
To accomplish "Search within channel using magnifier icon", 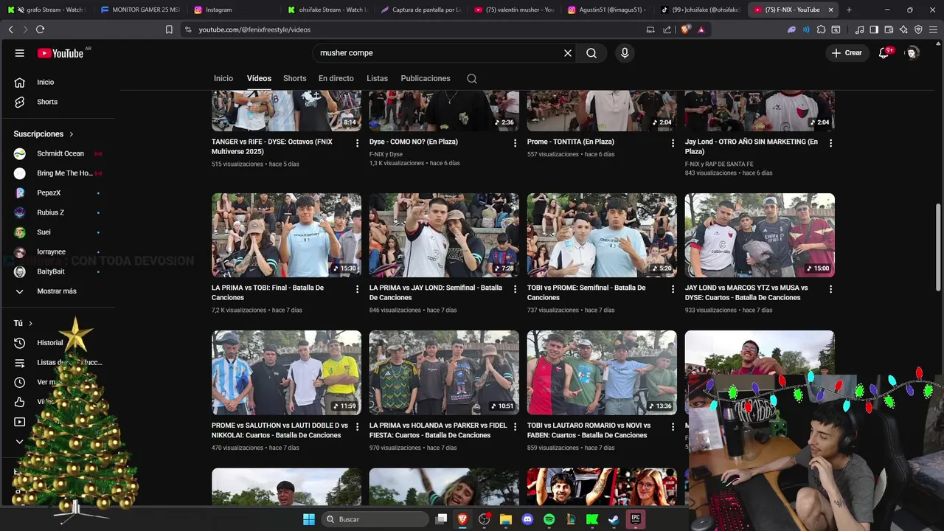I will tap(472, 79).
